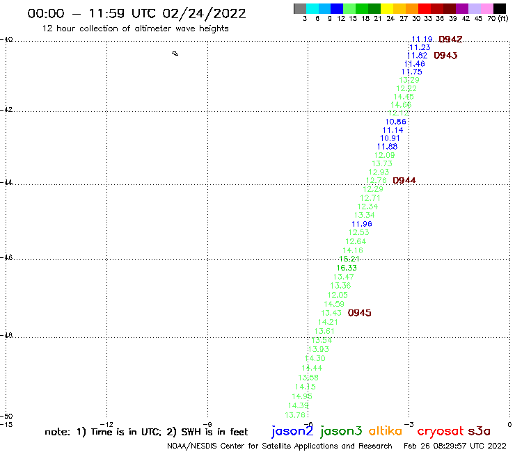
Task: Select the time marker 0943
Action: pyautogui.click(x=445, y=56)
